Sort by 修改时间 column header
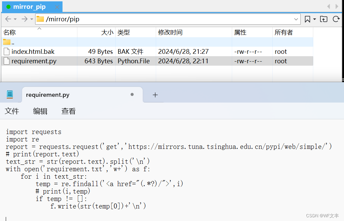344x221 pixels. point(194,32)
